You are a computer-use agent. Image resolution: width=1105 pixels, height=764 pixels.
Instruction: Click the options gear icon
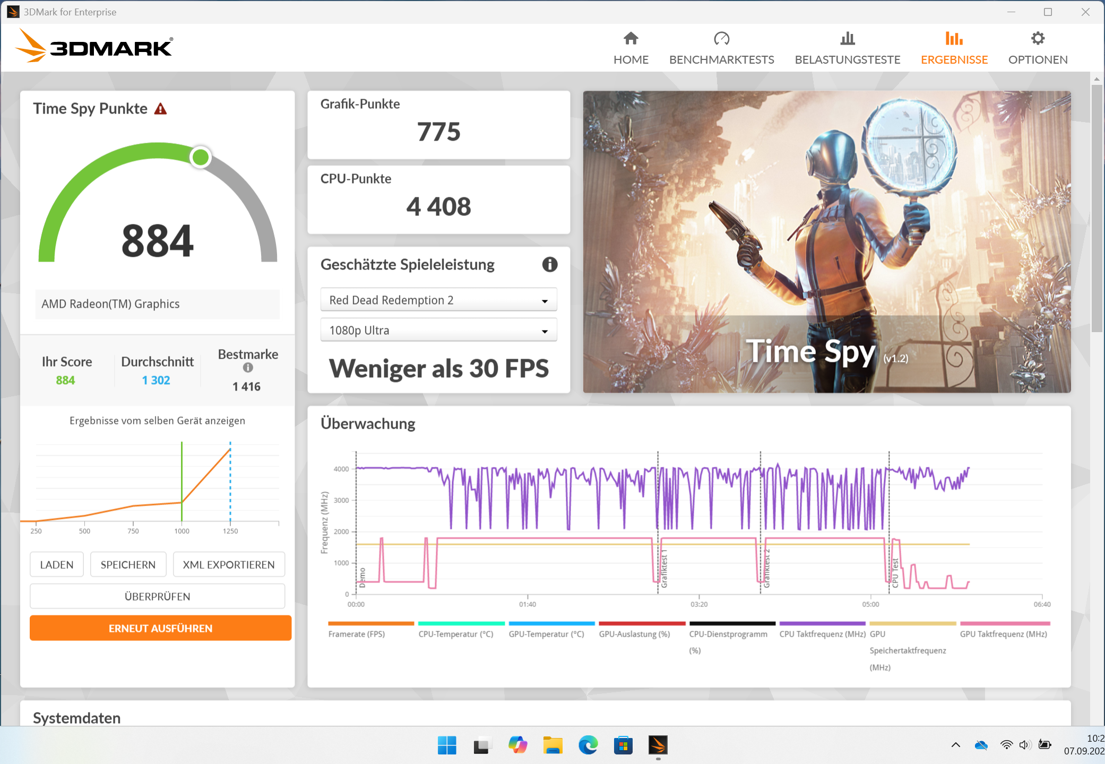(1038, 38)
